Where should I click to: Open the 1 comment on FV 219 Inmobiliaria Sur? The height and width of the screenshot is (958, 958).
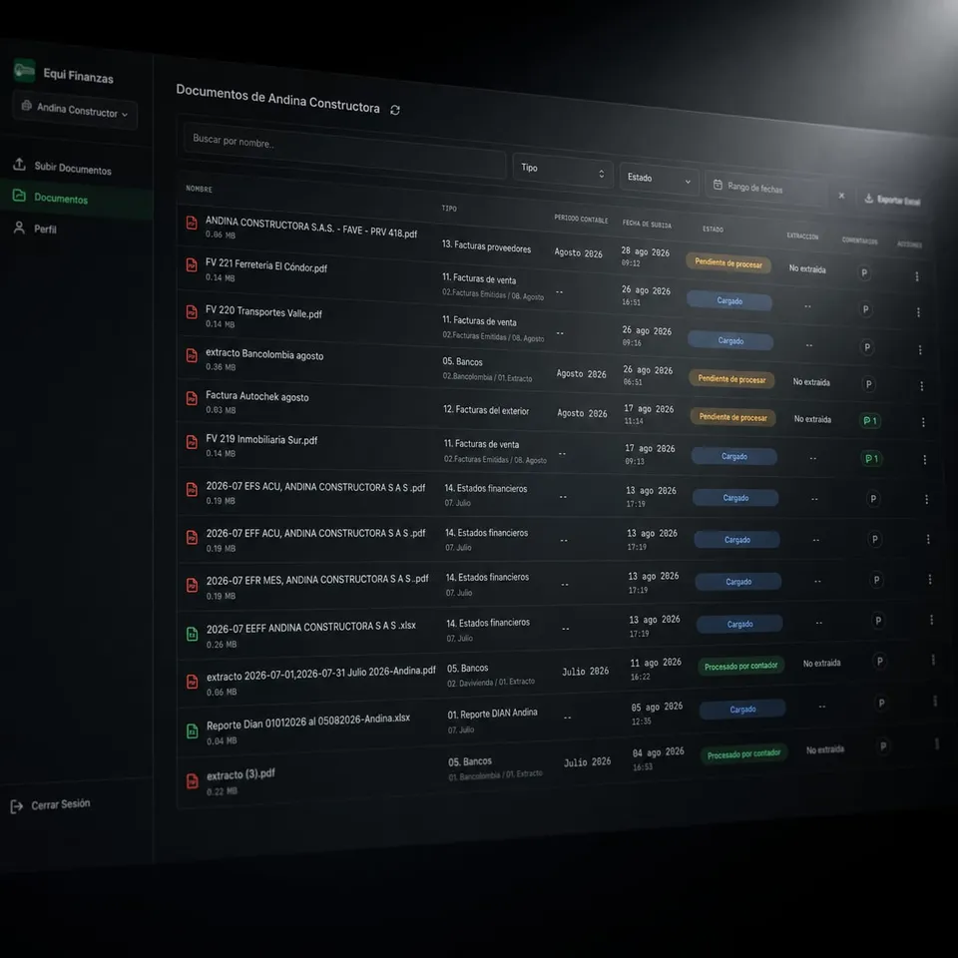[x=872, y=459]
